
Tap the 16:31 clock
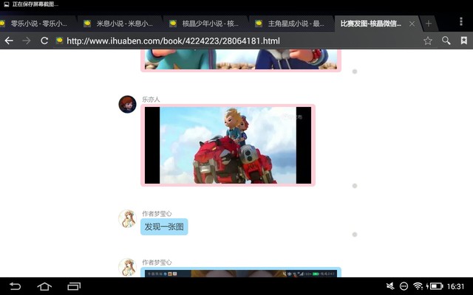click(455, 286)
